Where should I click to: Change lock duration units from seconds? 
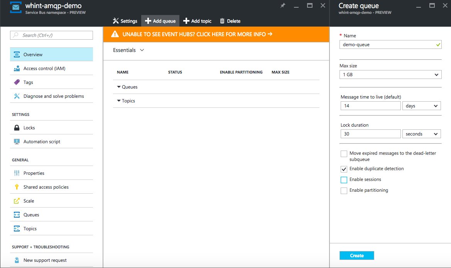point(421,134)
